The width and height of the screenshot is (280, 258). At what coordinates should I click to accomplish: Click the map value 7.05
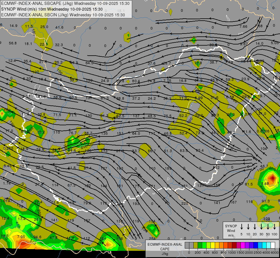coord(21,237)
